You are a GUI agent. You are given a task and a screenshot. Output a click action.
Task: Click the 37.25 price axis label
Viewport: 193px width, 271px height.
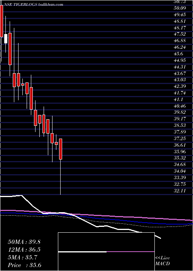click(180, 139)
